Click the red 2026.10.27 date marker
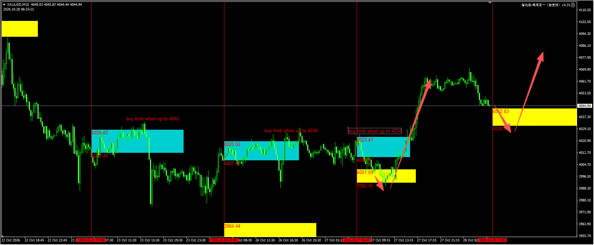 coord(357,240)
